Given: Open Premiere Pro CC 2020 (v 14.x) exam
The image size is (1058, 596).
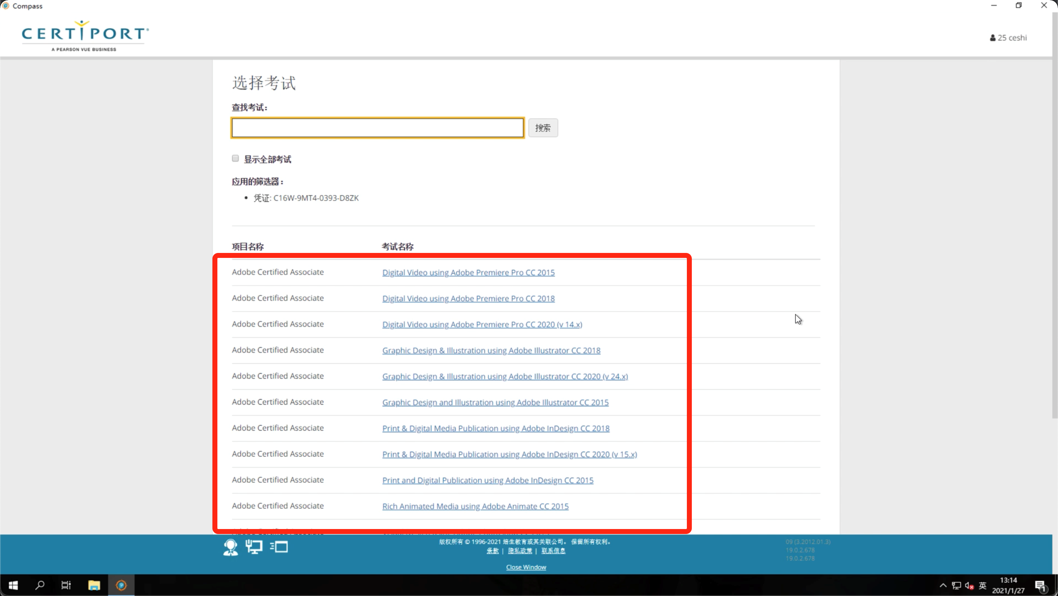Looking at the screenshot, I should pyautogui.click(x=482, y=324).
